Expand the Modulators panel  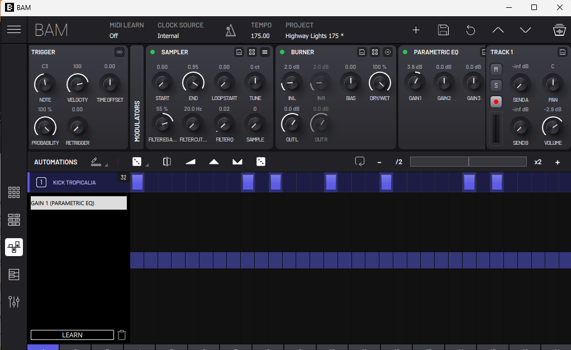(137, 97)
